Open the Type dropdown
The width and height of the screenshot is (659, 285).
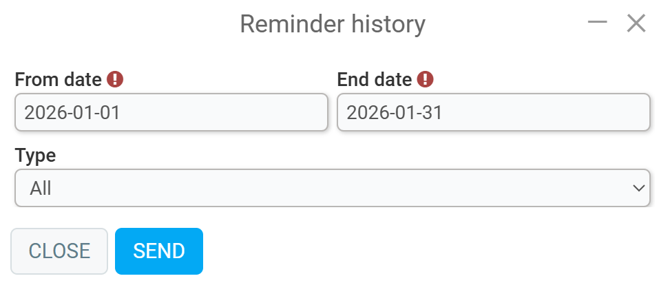332,188
